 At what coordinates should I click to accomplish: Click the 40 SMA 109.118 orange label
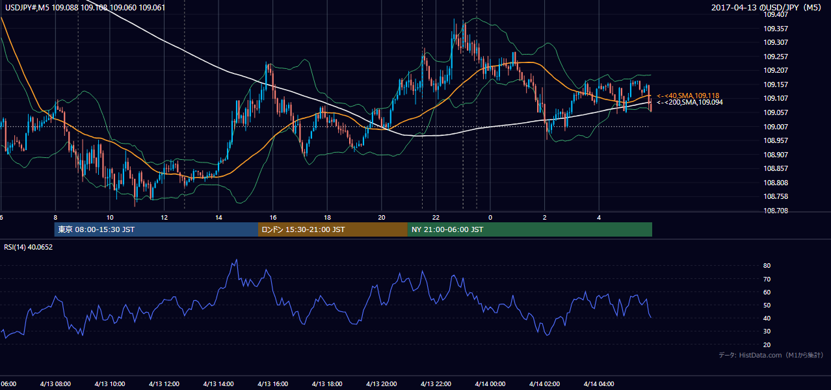coord(687,96)
